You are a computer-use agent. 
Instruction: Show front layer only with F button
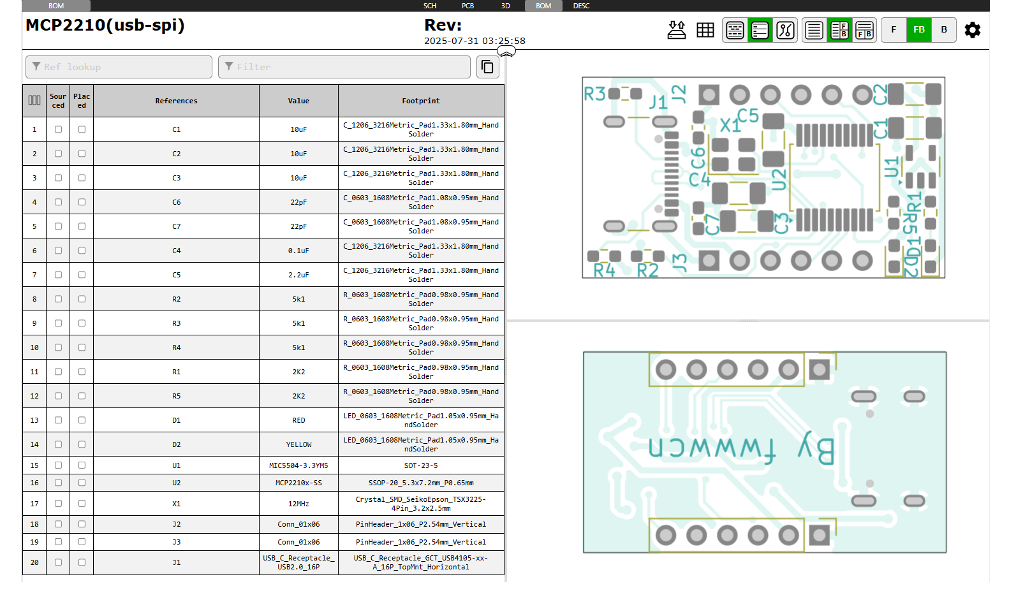coord(894,30)
